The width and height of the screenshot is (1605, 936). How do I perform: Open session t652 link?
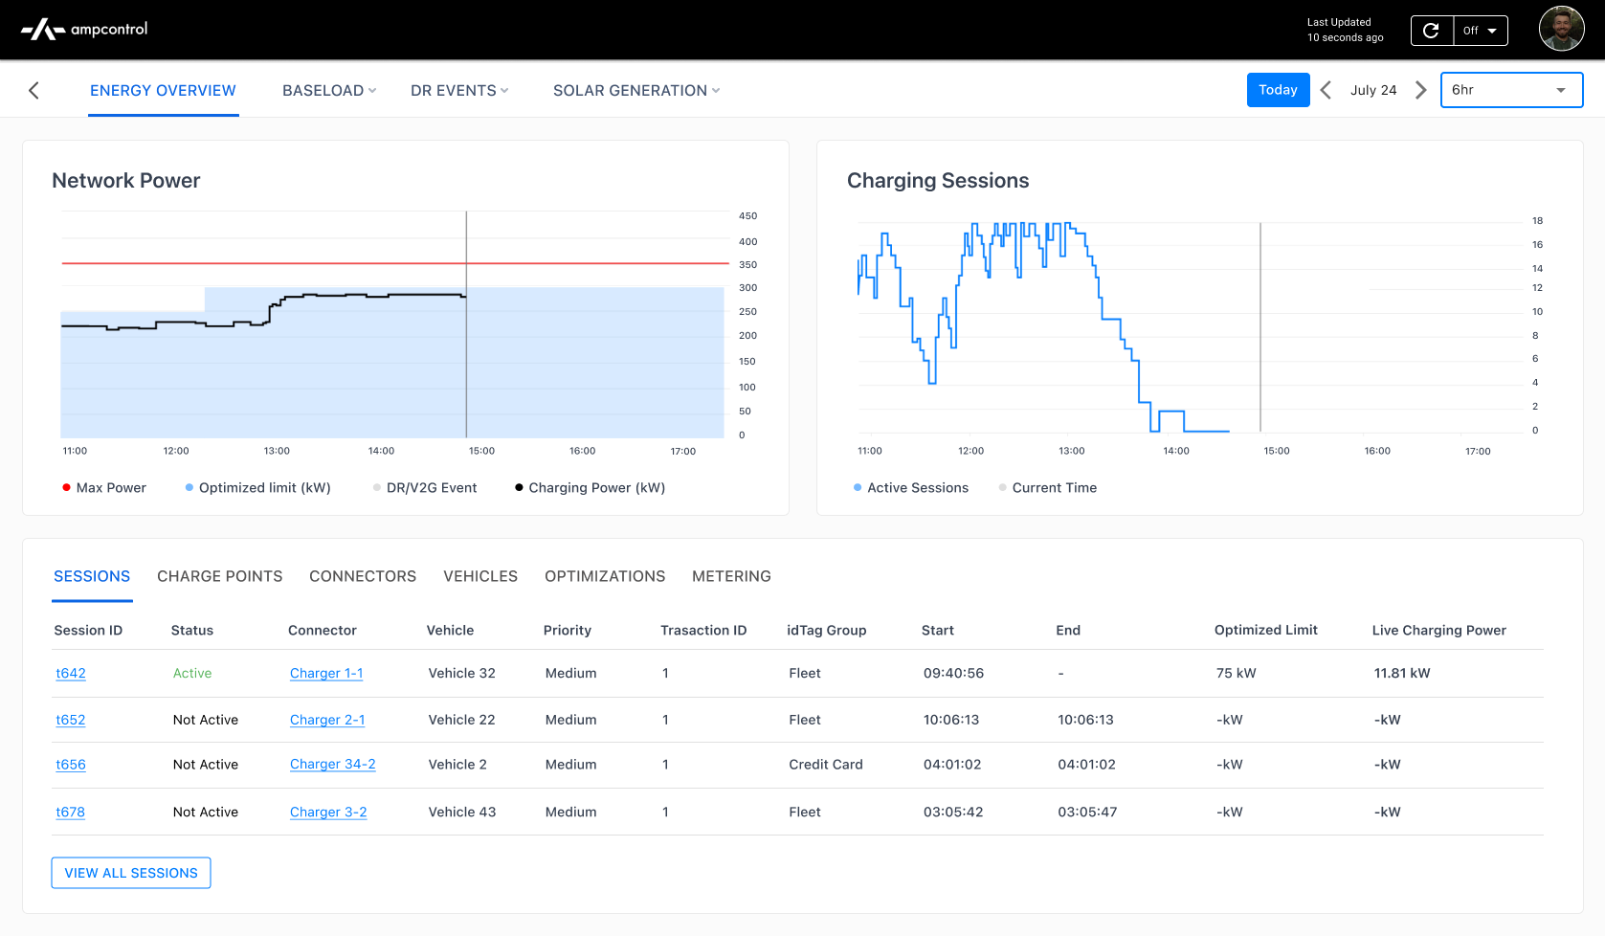point(71,720)
